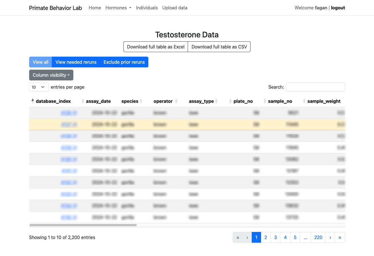
Task: Download full table as Excel
Action: 156,47
